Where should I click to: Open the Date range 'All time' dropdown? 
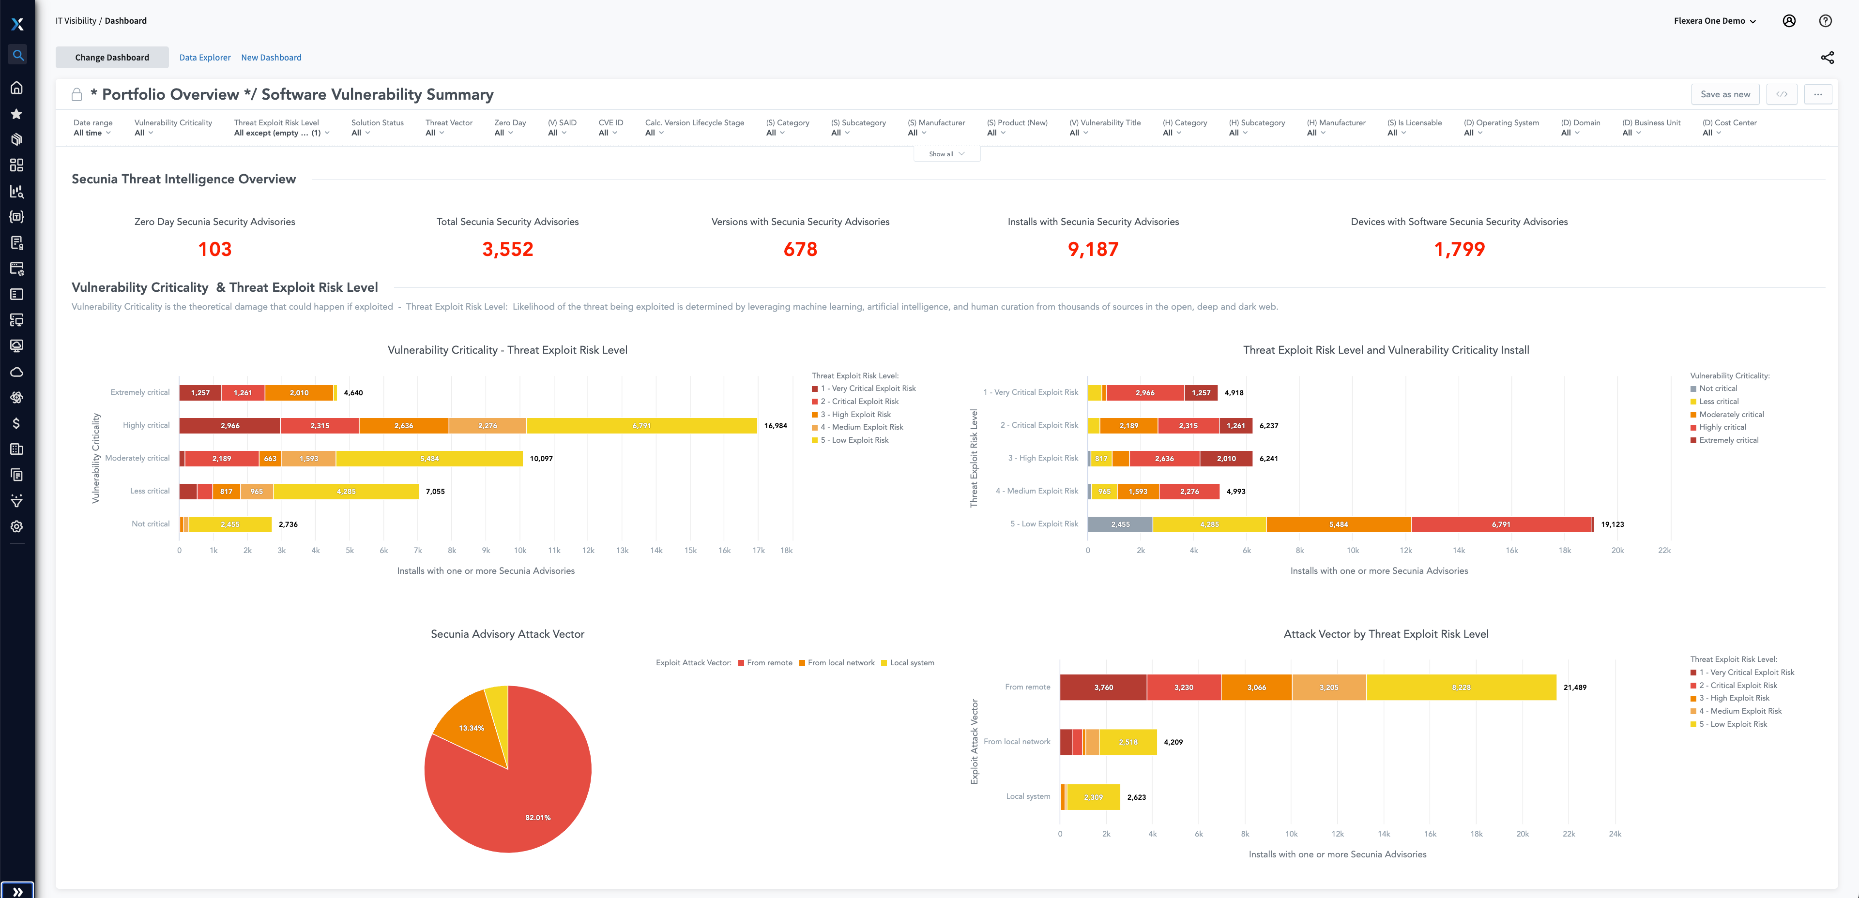[91, 132]
